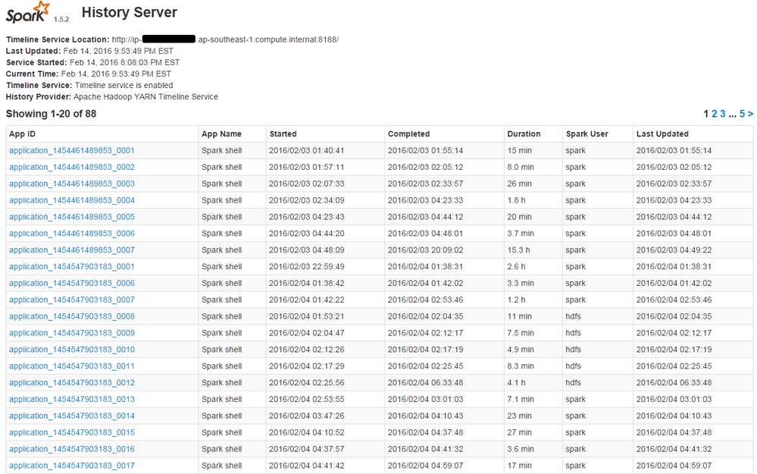Open application_1454547903183_0014
757x474 pixels.
click(71, 416)
